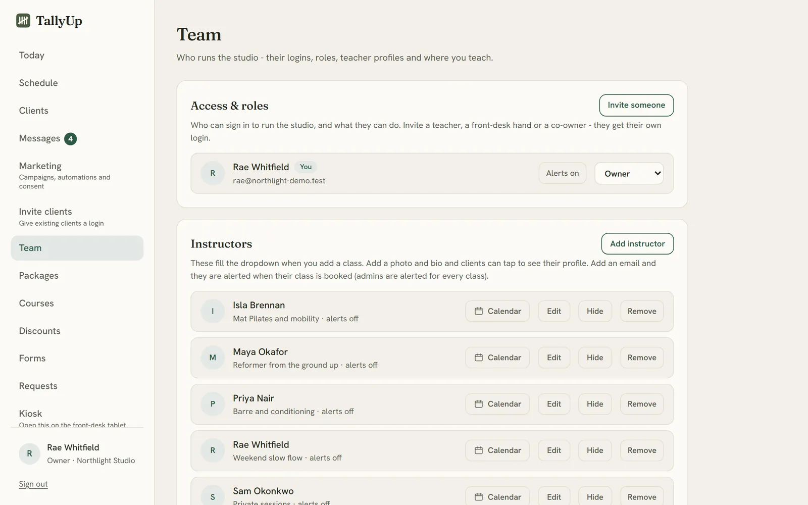Open Messages in the sidebar
The image size is (808, 505).
point(77,138)
